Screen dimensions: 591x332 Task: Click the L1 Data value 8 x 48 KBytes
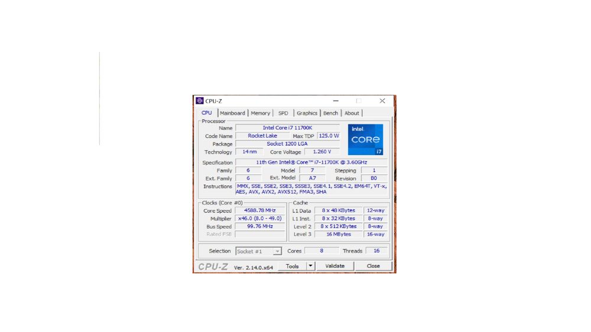click(x=339, y=211)
